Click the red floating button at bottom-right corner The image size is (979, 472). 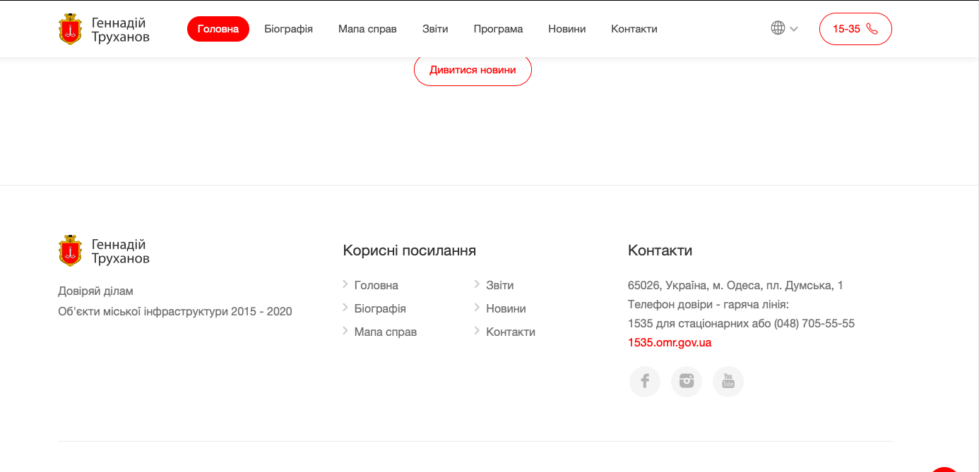(947, 467)
